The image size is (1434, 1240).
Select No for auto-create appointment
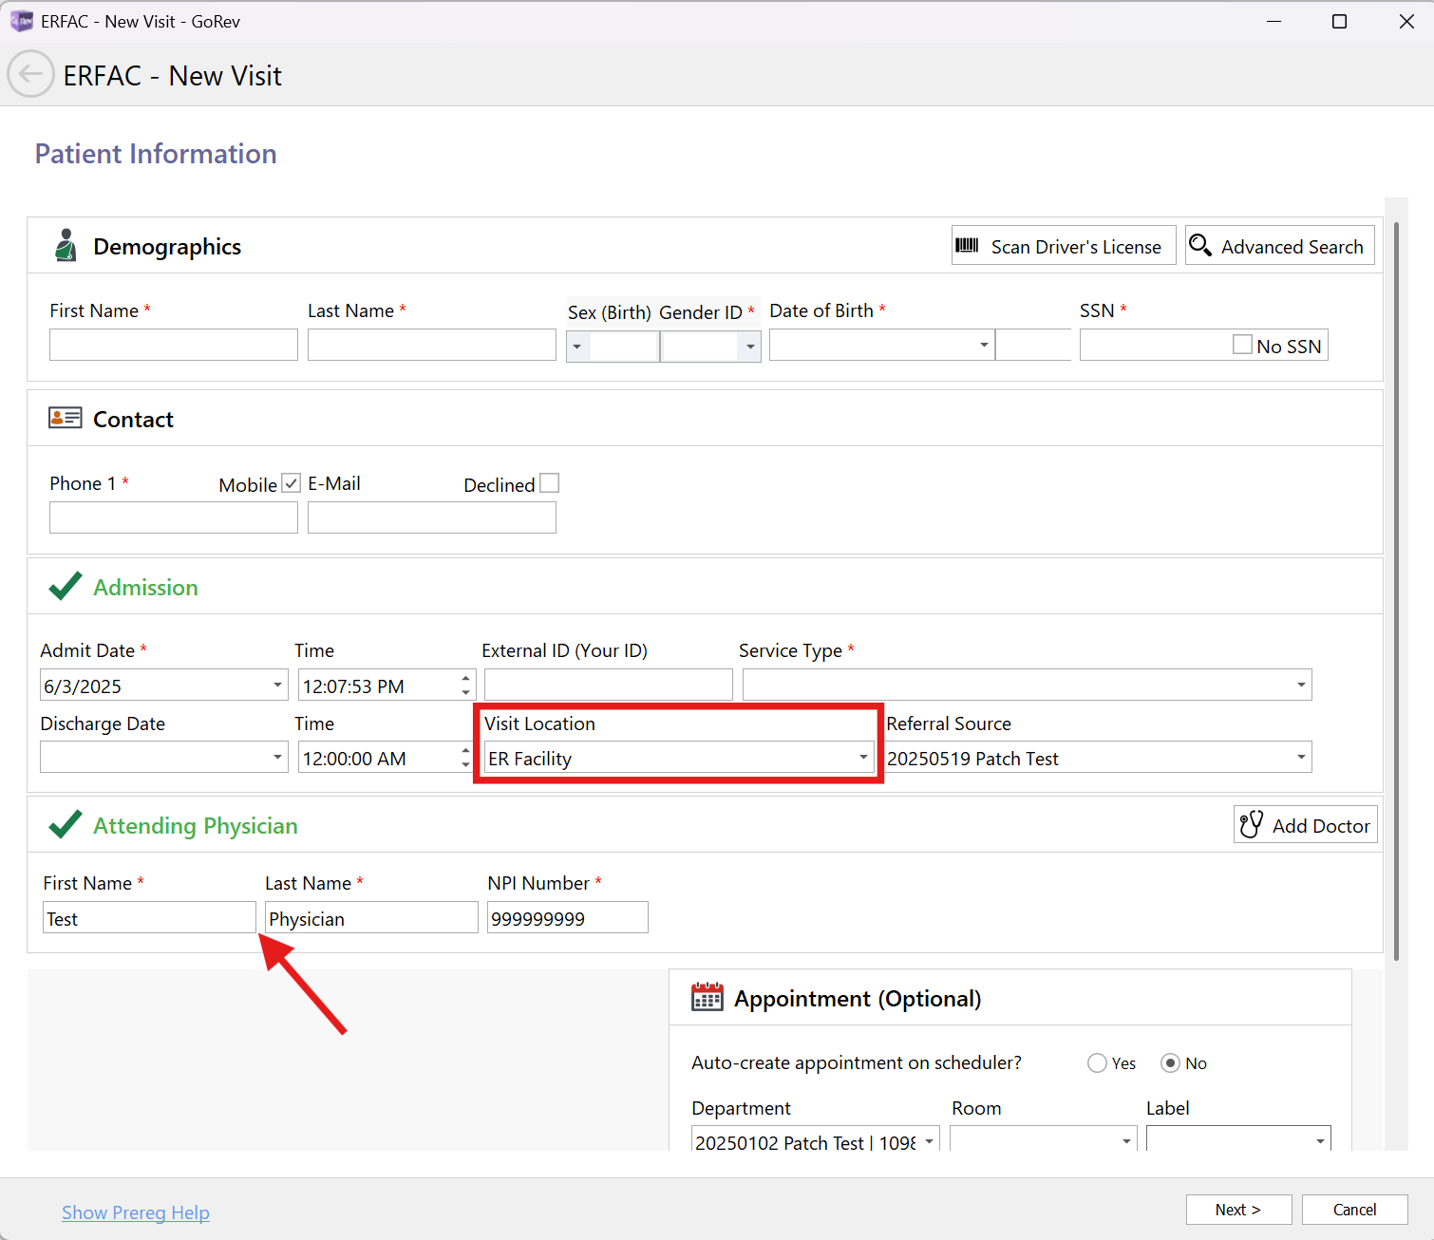click(1170, 1063)
